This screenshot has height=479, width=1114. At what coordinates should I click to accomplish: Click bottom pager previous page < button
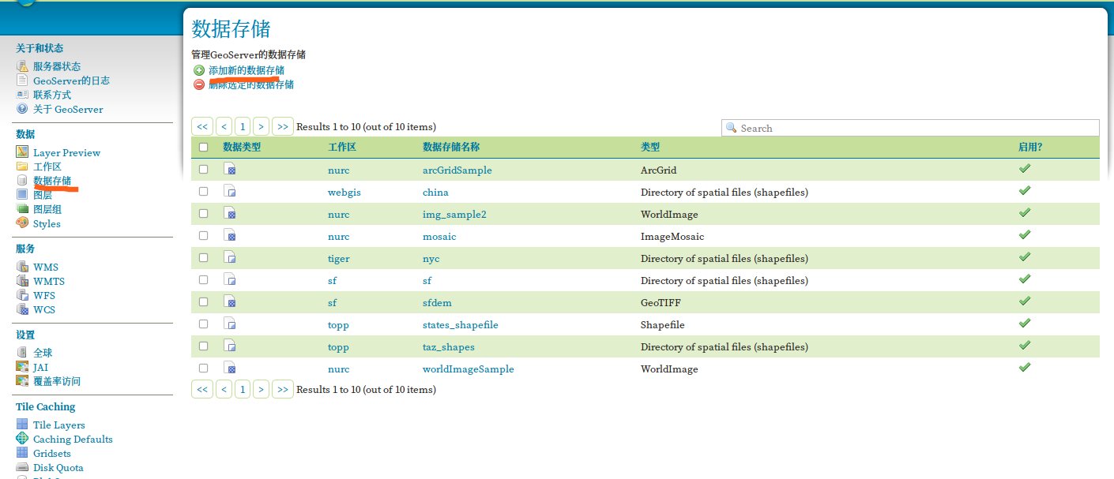click(x=224, y=389)
